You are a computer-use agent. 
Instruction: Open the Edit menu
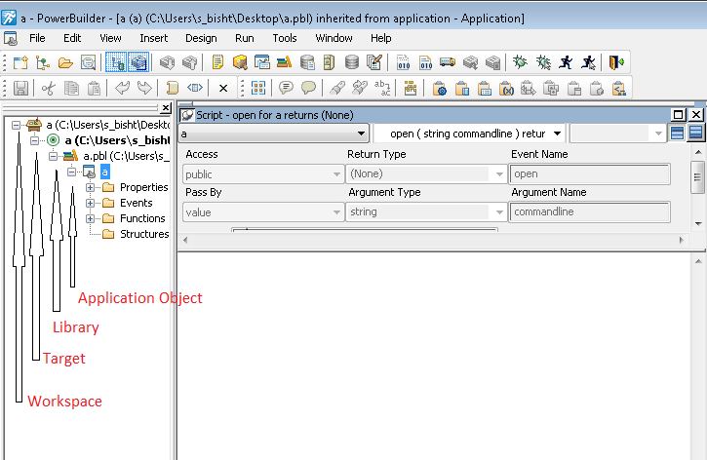[x=72, y=38]
